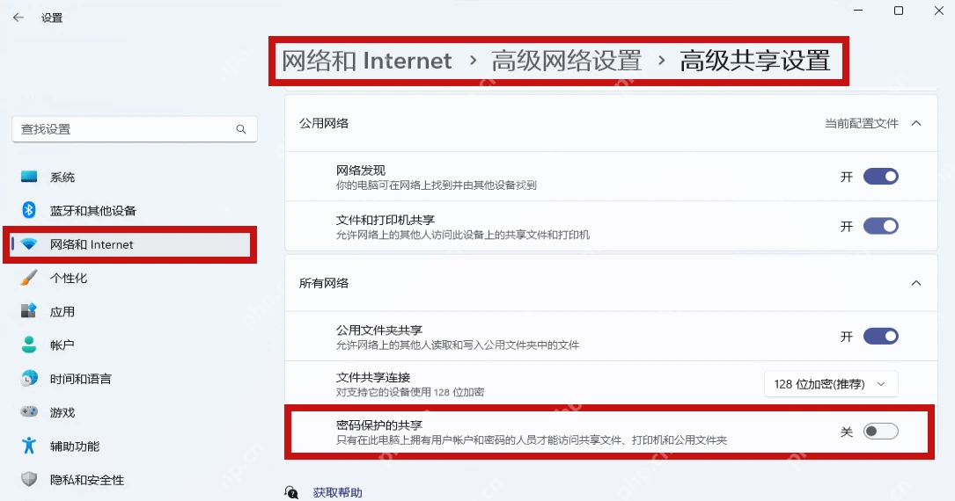Select 网络和 Internet in sidebar

[x=130, y=244]
